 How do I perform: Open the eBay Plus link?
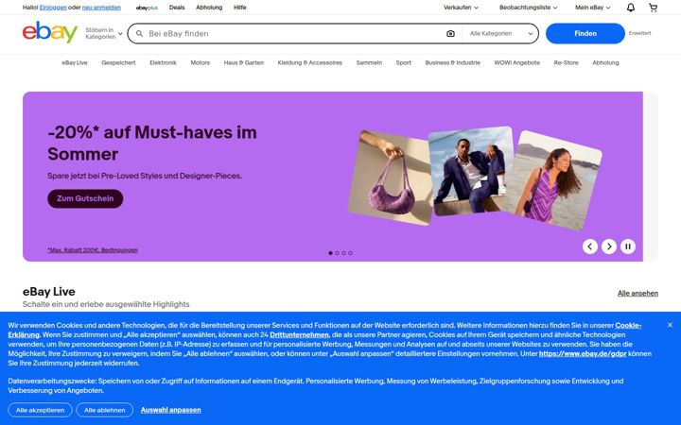[x=147, y=8]
